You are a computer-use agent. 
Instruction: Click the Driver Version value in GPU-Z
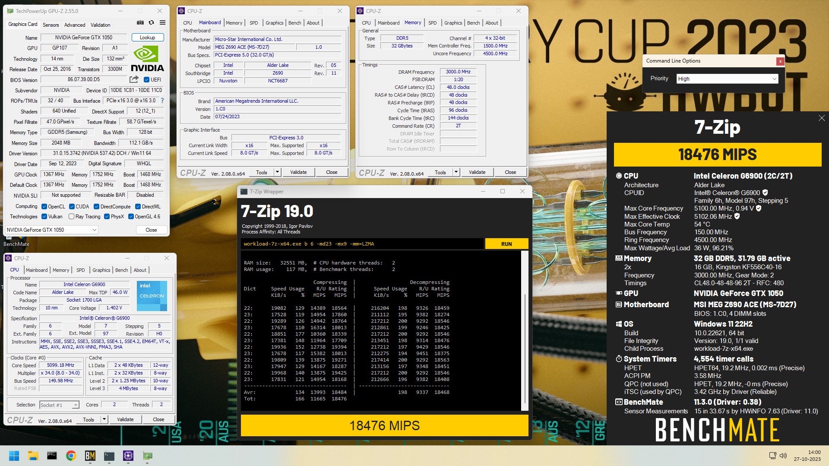coord(102,153)
